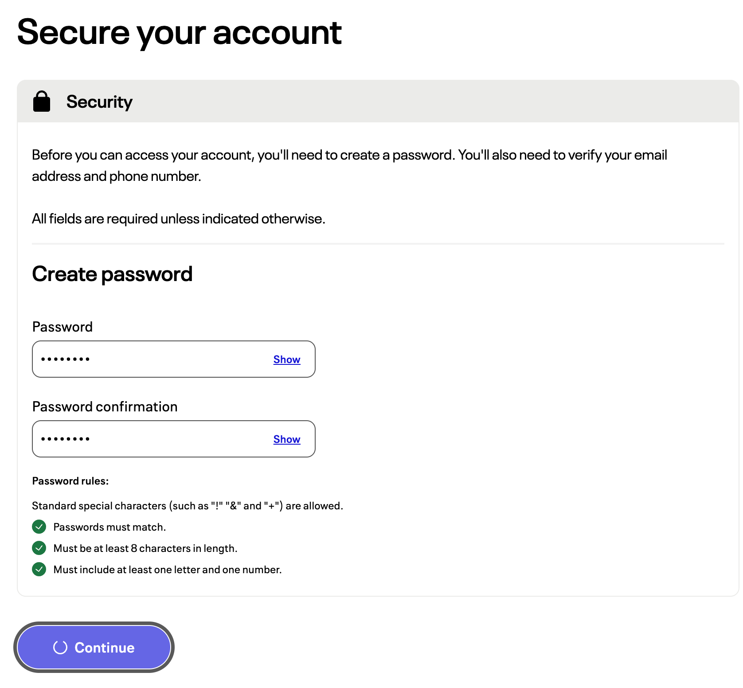Click the Passwords must match rule text
The width and height of the screenshot is (743, 688).
[x=109, y=527]
